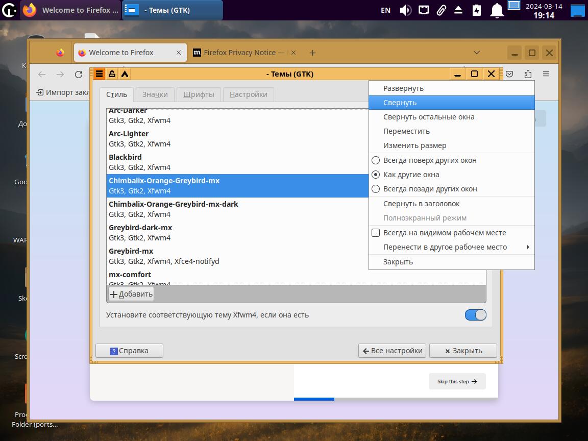The width and height of the screenshot is (588, 441).
Task: Click the shade arrow icon in Темы titlebar
Action: 125,74
